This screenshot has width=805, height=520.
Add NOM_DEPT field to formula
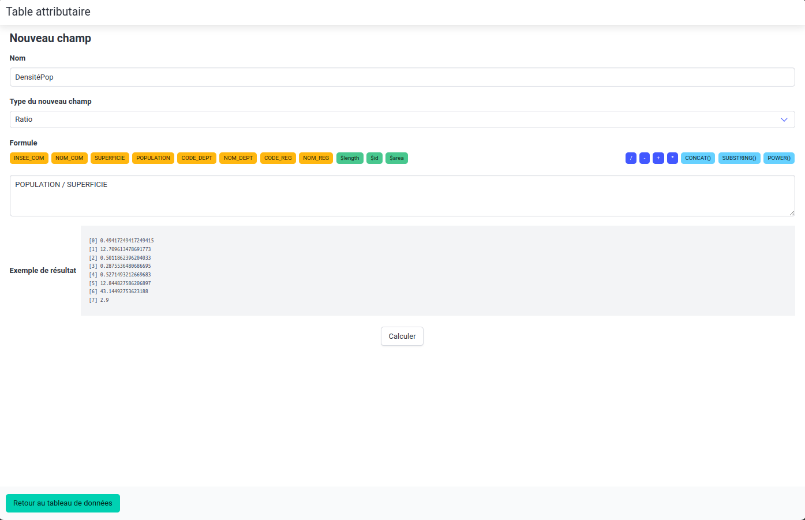point(238,158)
